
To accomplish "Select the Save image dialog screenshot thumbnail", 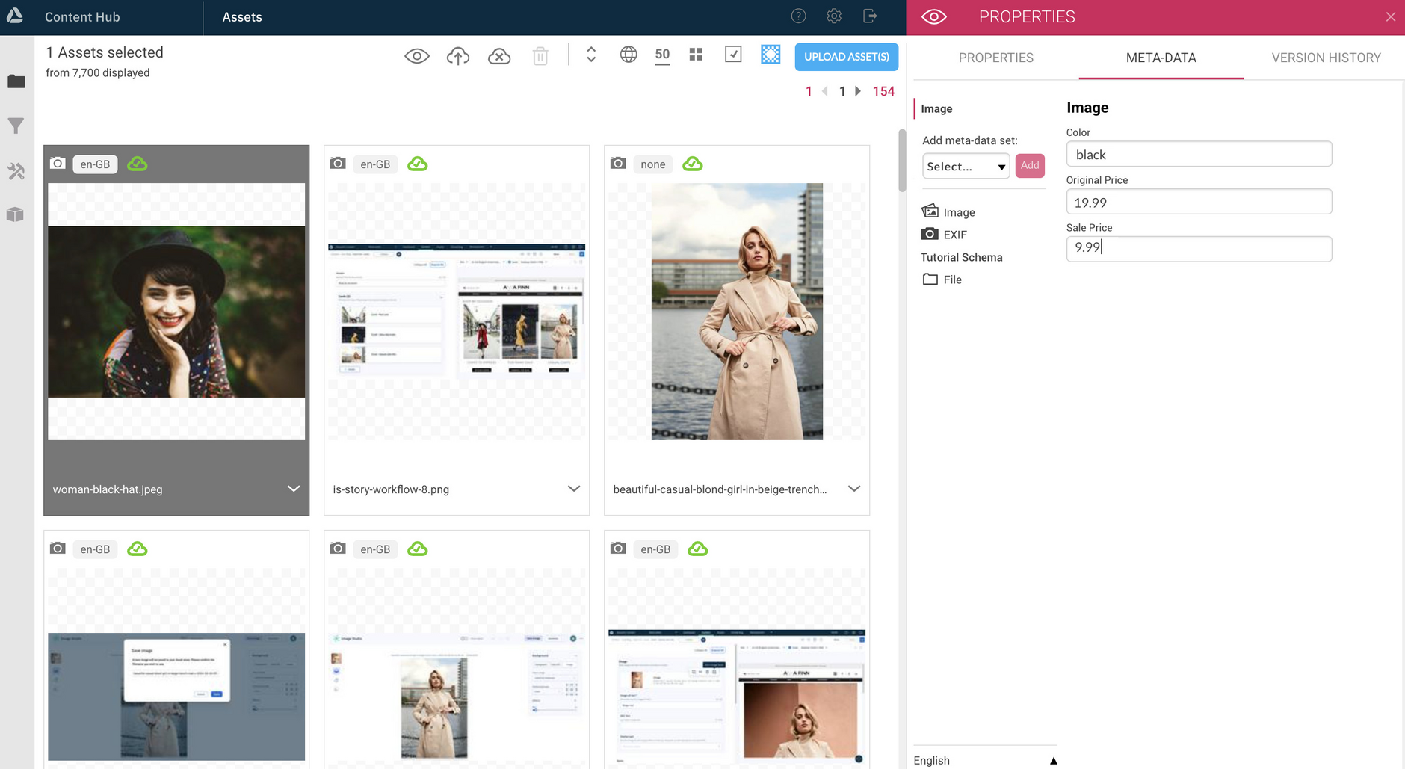I will 176,697.
